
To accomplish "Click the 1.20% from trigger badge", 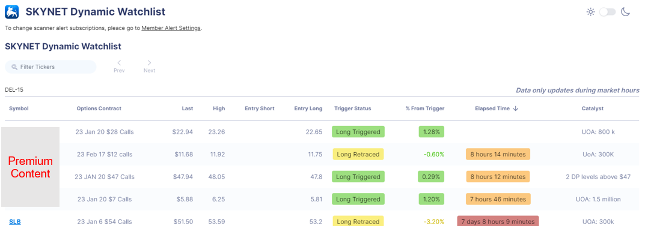I will tap(432, 199).
